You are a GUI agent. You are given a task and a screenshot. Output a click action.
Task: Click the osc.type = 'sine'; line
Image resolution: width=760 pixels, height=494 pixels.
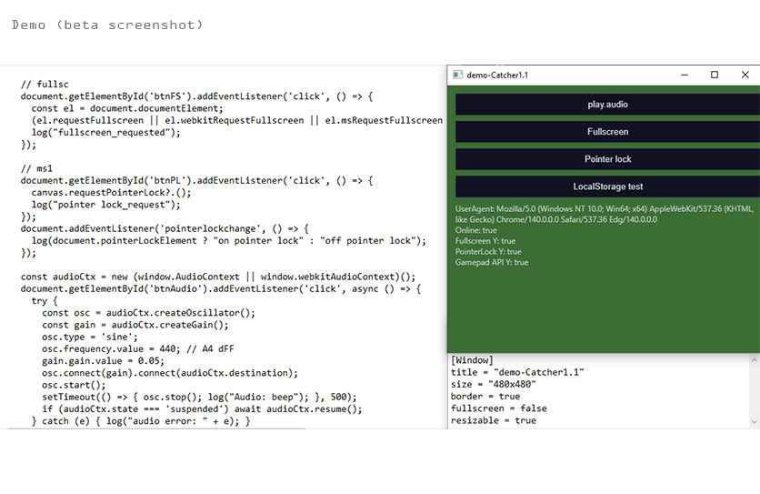[x=90, y=337]
